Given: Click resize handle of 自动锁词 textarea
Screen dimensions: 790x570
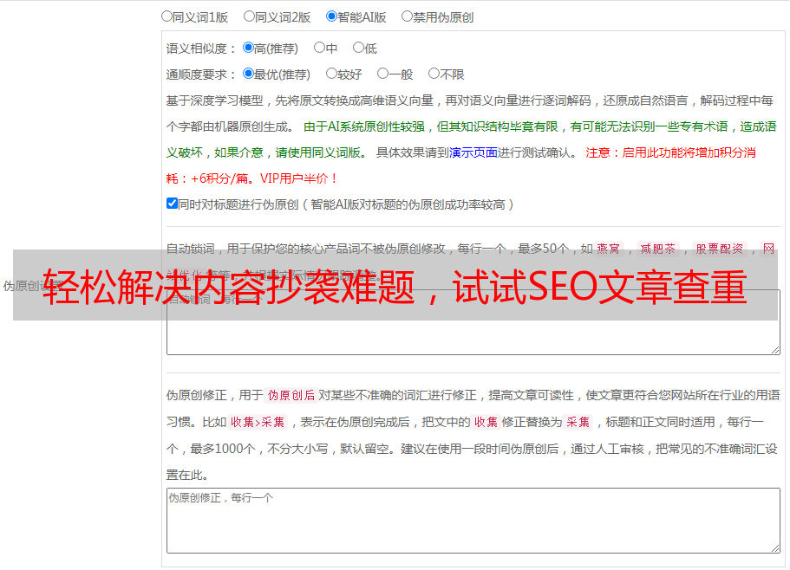Looking at the screenshot, I should 775,350.
